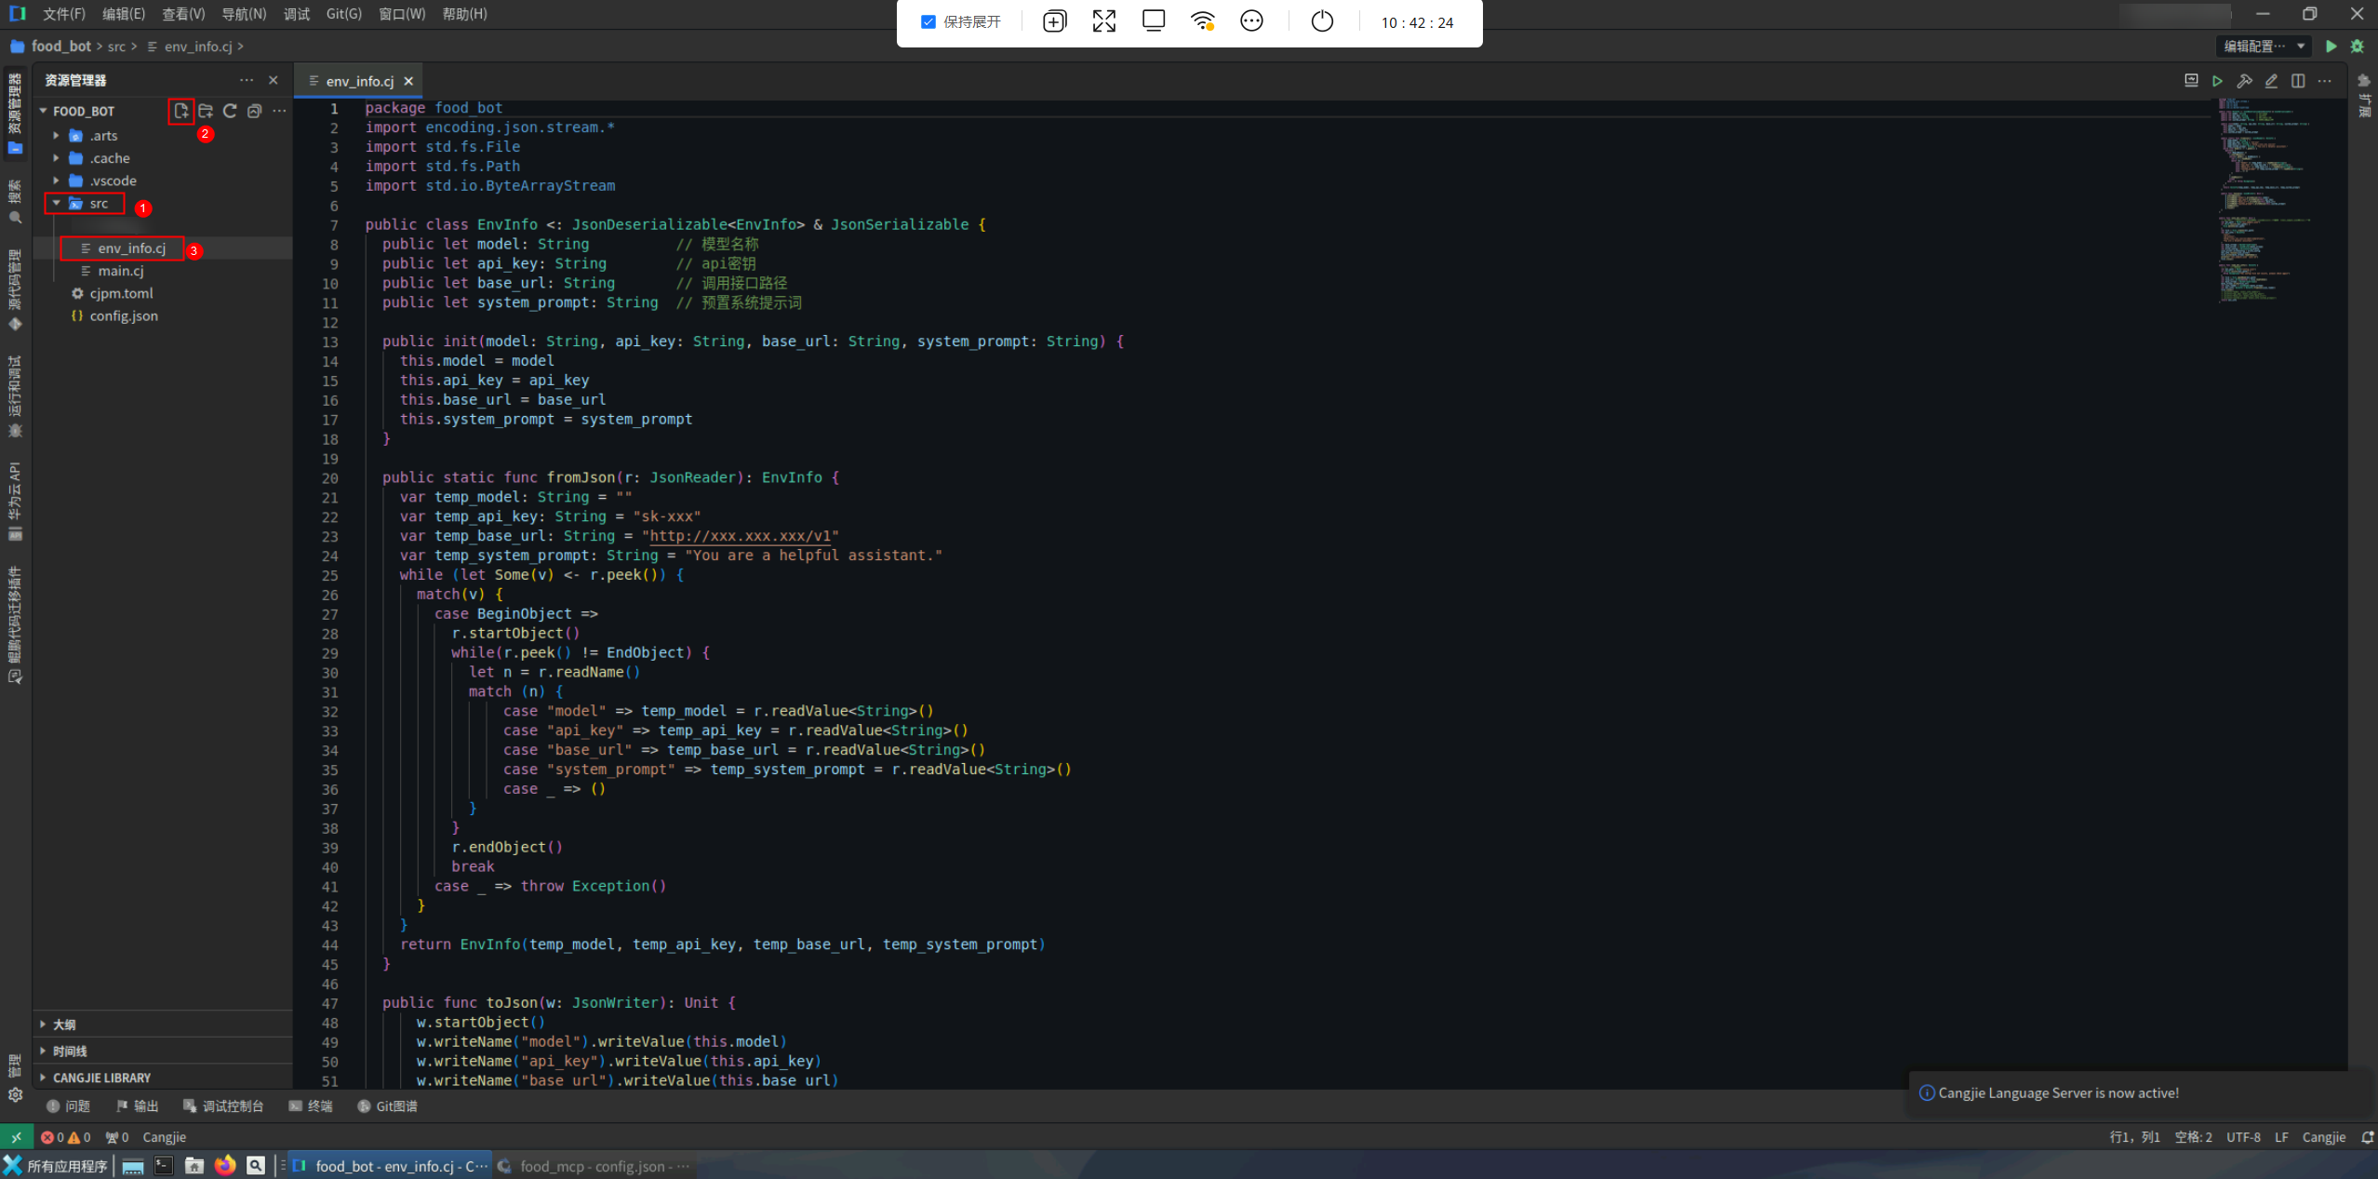Open the Git(G) menu

343,14
